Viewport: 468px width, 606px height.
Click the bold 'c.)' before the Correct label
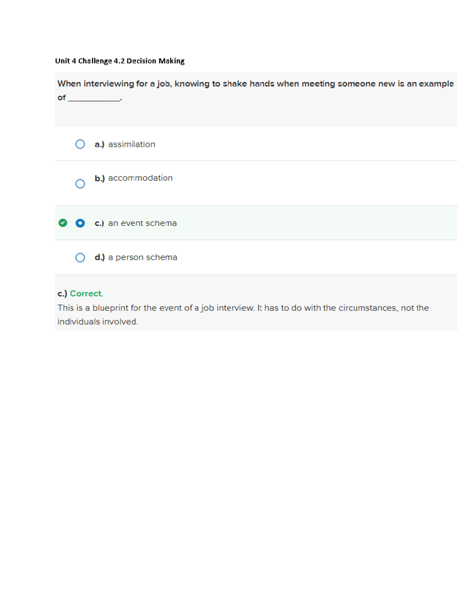[62, 293]
